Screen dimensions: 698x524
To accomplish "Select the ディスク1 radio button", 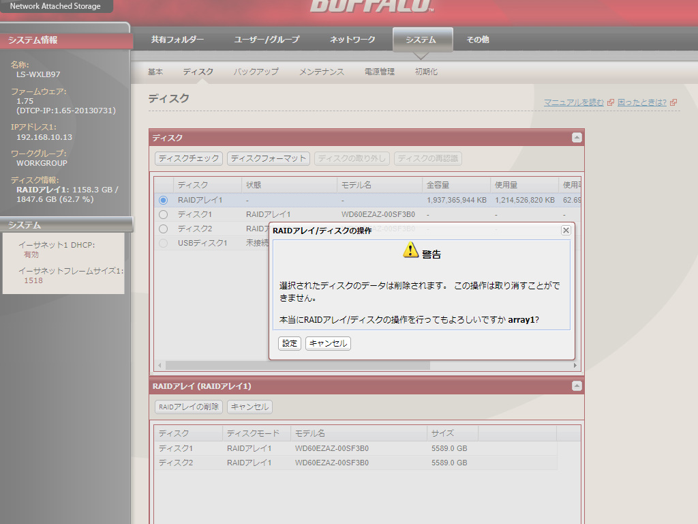I will 163,214.
